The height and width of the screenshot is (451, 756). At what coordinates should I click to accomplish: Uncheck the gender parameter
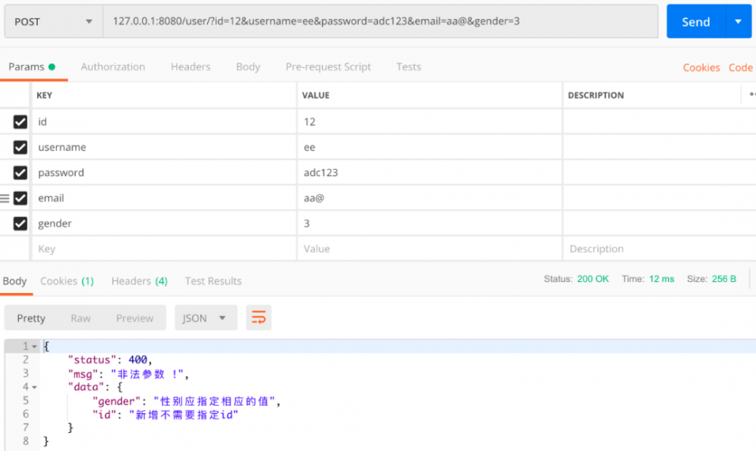20,224
